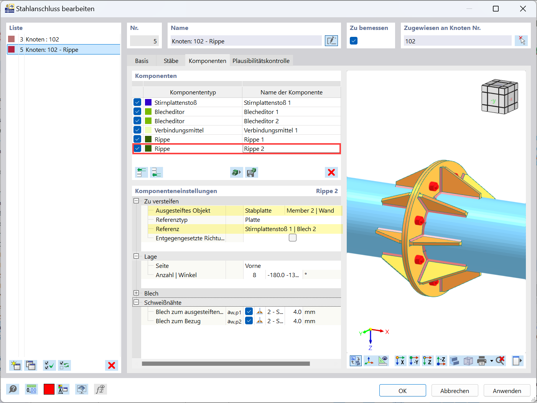537x403 pixels.
Task: Open the Basis tab
Action: pyautogui.click(x=142, y=61)
